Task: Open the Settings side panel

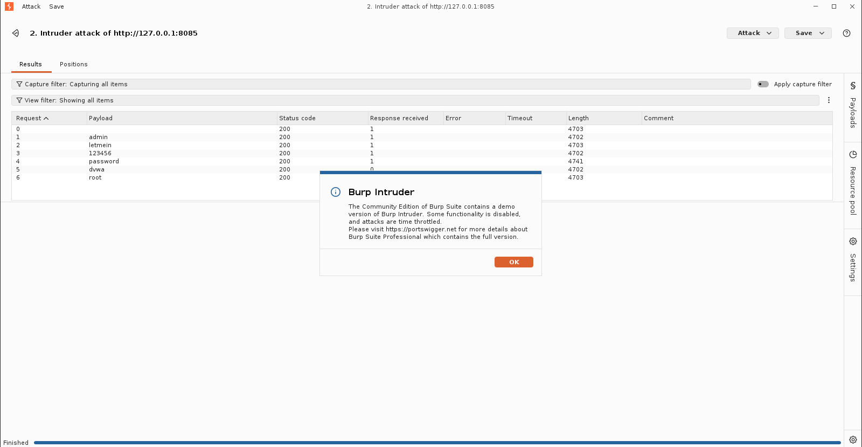Action: (853, 260)
